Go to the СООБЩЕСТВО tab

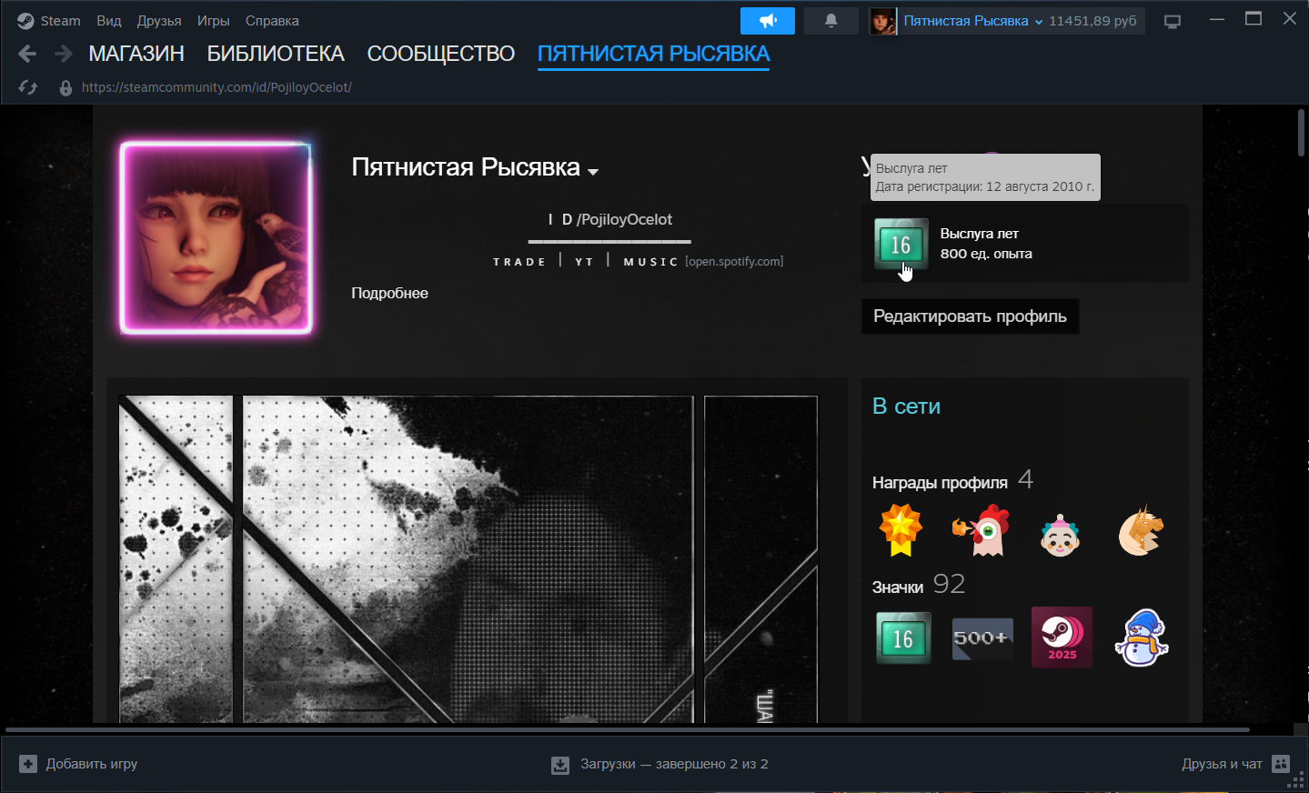[441, 55]
